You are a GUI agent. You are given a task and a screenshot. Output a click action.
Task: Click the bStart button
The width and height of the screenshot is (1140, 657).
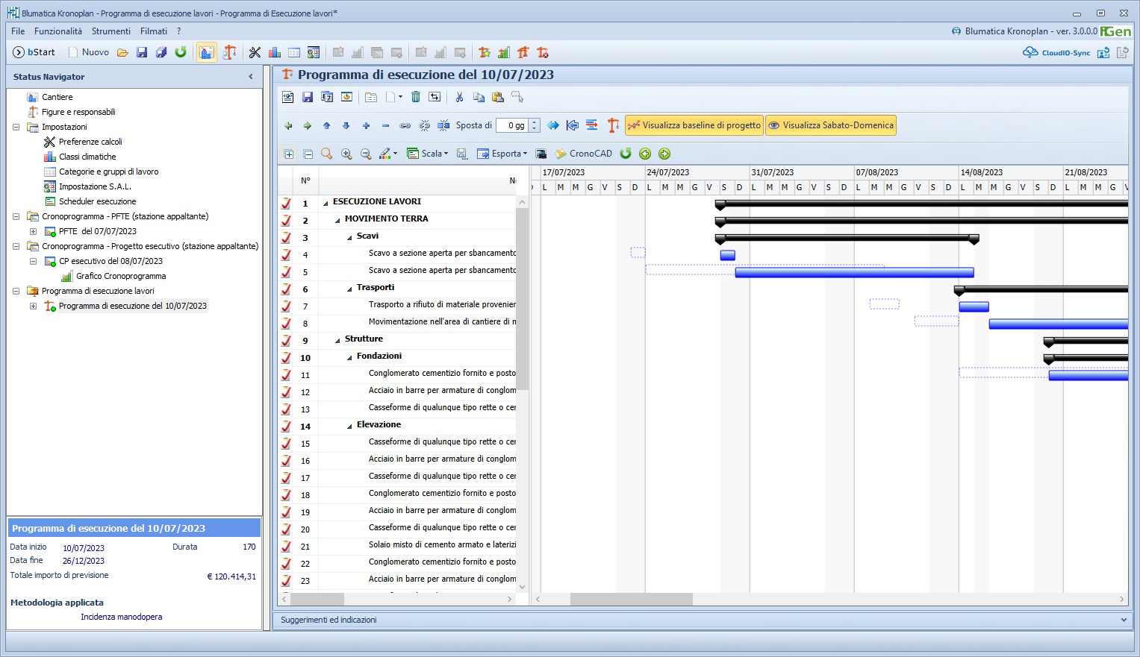click(34, 52)
